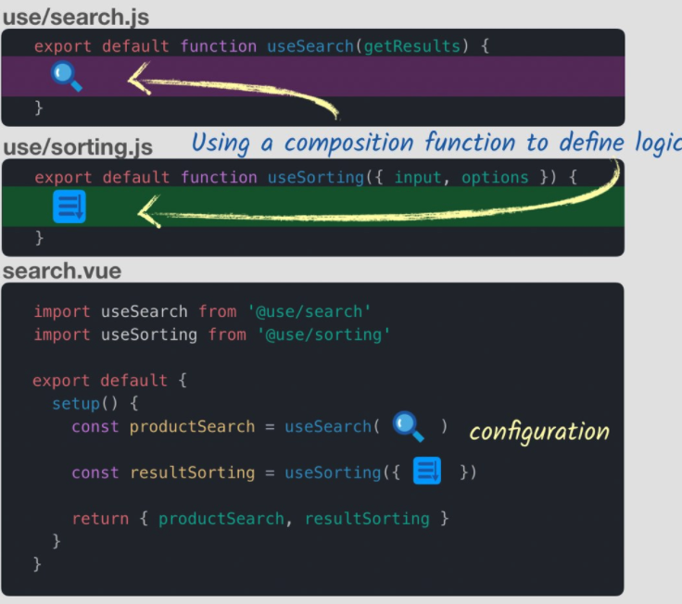The width and height of the screenshot is (682, 604).
Task: Click 'useSearch' in the first import line
Action: coord(144,311)
